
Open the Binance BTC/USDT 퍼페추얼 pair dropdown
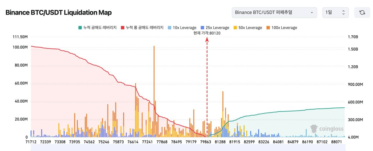(274, 13)
